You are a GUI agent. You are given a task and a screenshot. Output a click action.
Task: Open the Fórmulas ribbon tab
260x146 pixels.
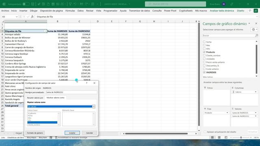click(70, 11)
